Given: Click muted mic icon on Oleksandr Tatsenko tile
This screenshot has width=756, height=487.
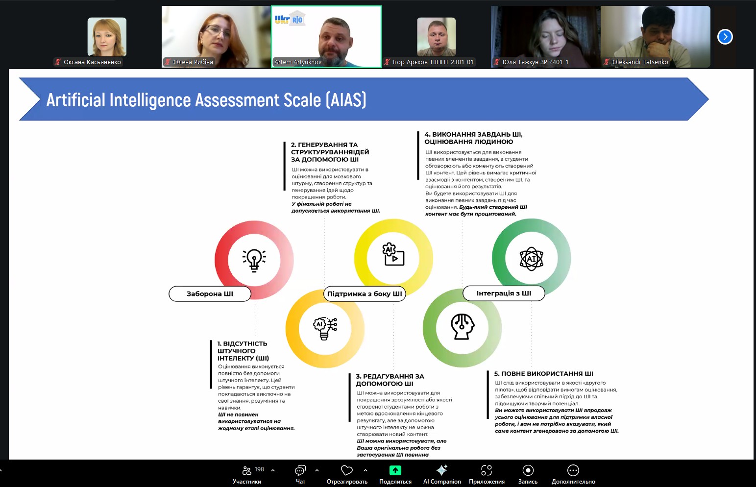Looking at the screenshot, I should [607, 62].
